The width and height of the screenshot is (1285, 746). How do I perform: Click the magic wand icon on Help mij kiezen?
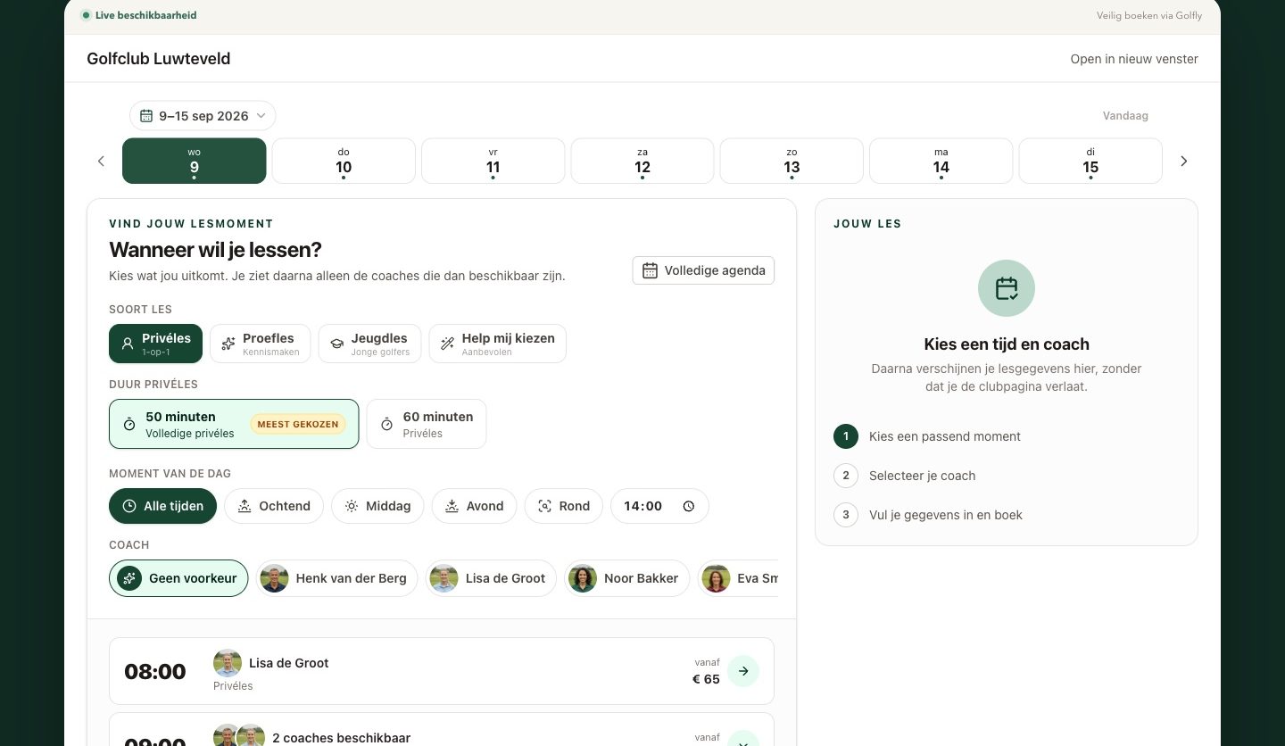tap(447, 344)
